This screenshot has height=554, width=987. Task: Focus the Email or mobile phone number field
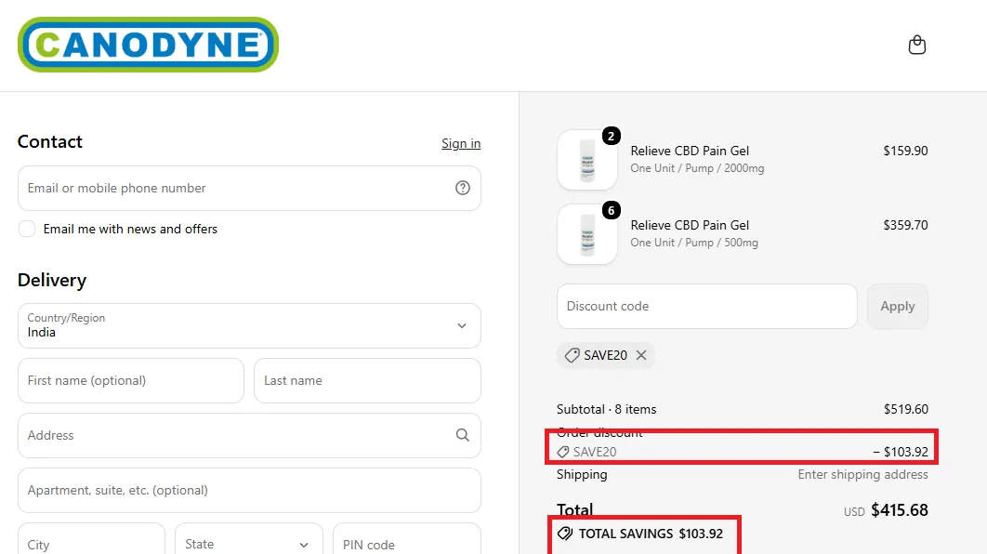[249, 189]
